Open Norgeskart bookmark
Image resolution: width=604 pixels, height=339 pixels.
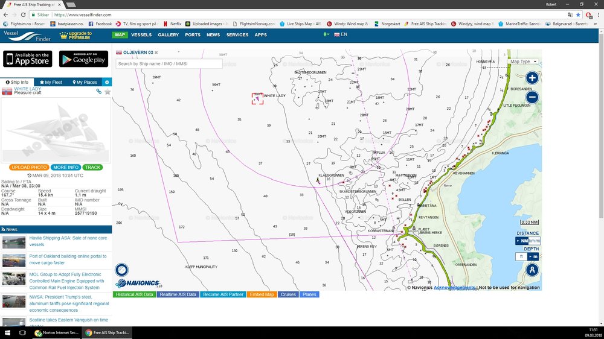(387, 24)
